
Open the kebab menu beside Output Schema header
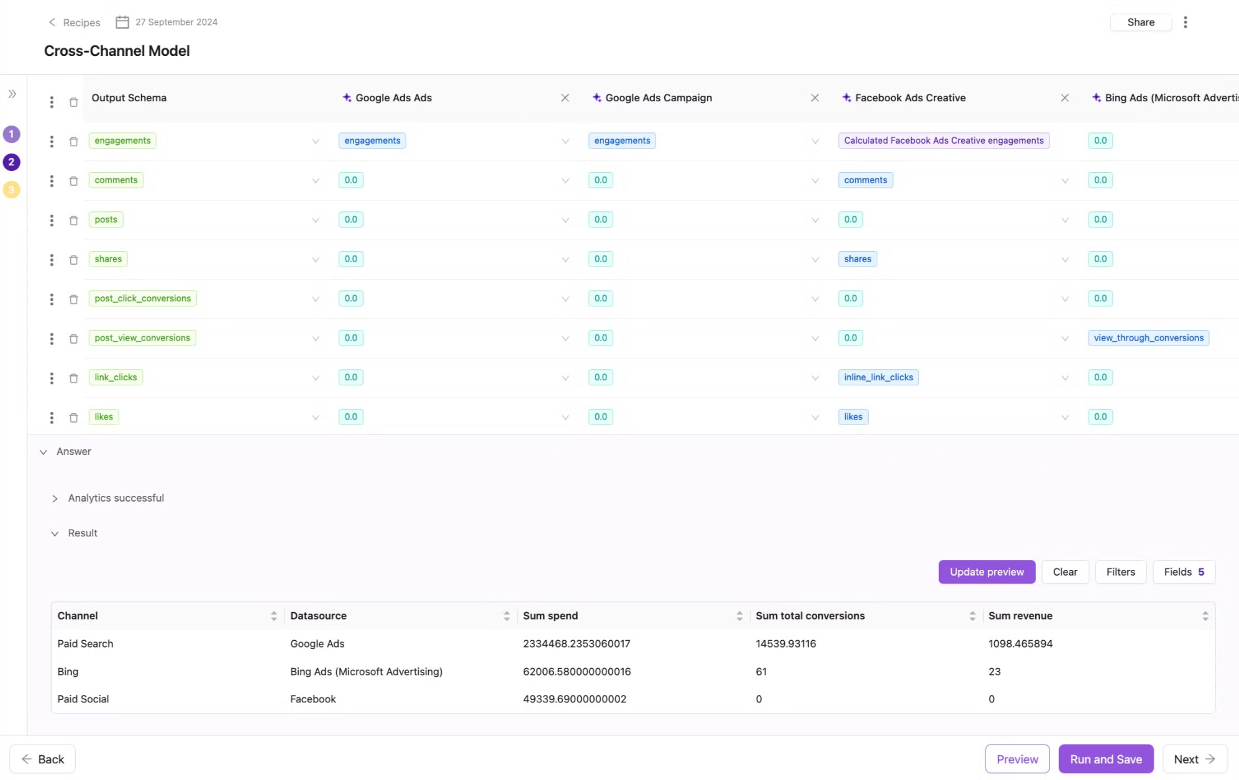[x=52, y=102]
